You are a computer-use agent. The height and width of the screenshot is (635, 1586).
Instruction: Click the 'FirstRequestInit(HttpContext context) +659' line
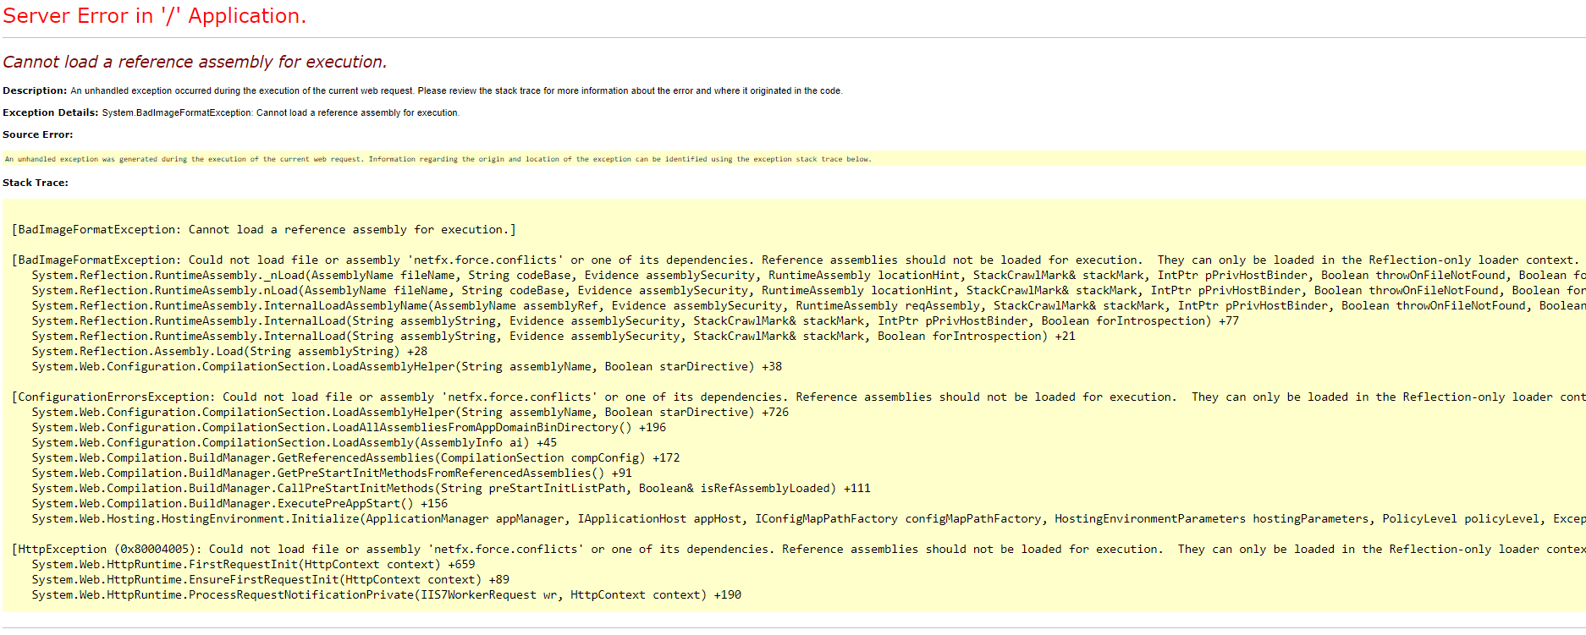click(x=253, y=564)
